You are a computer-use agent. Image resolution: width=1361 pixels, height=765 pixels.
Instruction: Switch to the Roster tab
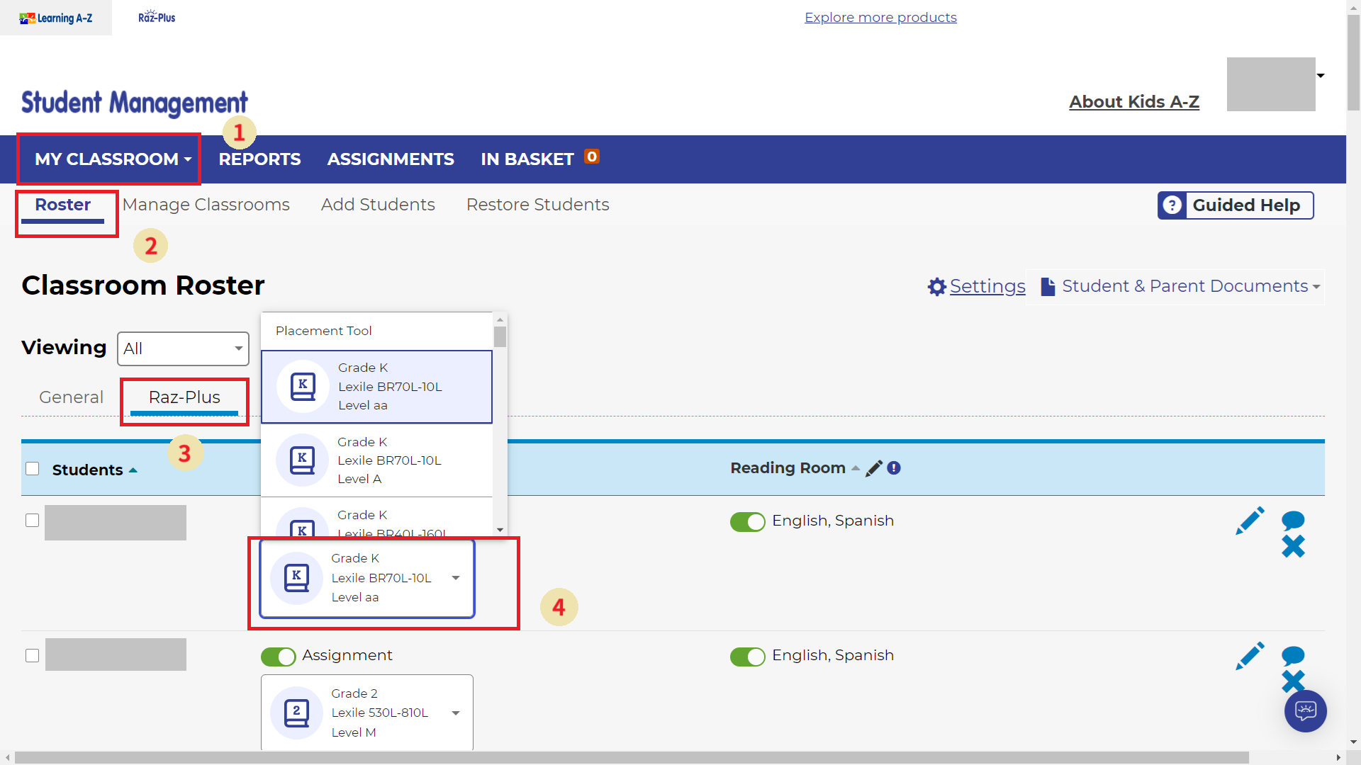[x=63, y=205]
